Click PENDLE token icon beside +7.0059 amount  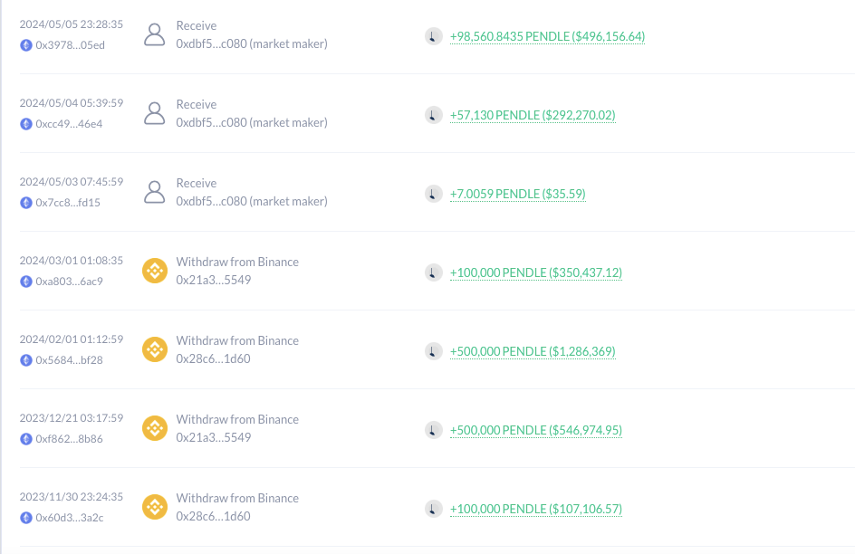[434, 194]
